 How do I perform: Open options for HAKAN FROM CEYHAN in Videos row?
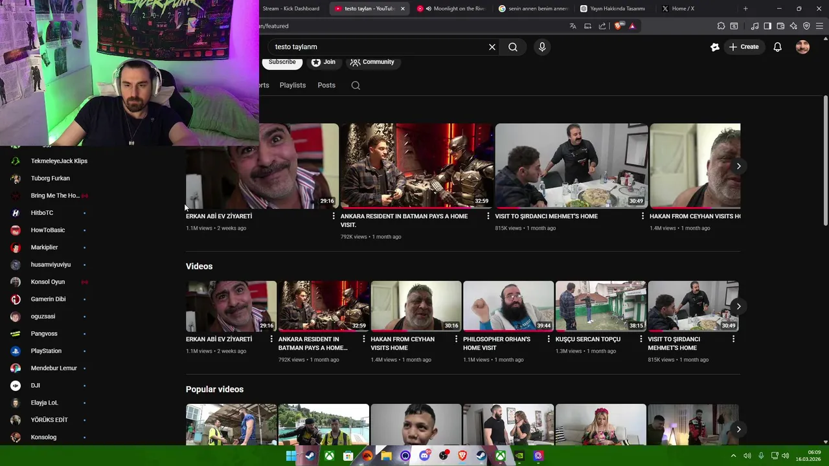pyautogui.click(x=456, y=339)
